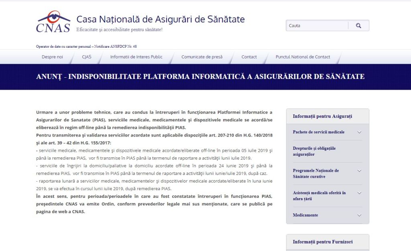Open Programele Naționale de Sănătate curative link
Image resolution: width=411 pixels, height=251 pixels.
click(316, 173)
